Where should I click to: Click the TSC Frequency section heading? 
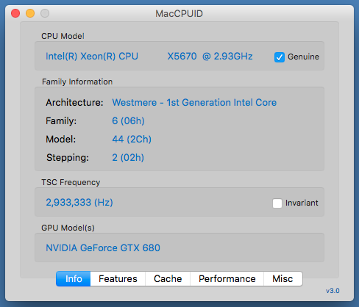[x=71, y=182]
